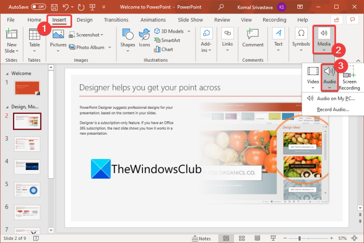Start Slide Show from status bar

coord(273,238)
